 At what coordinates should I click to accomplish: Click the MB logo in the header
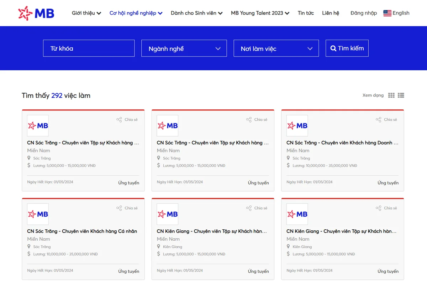[36, 13]
